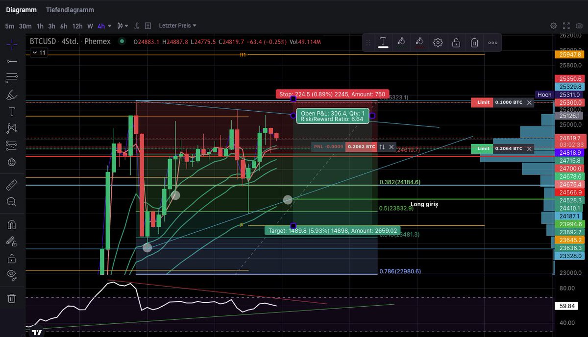Grab the floating toolbar drag handle

(x=368, y=43)
